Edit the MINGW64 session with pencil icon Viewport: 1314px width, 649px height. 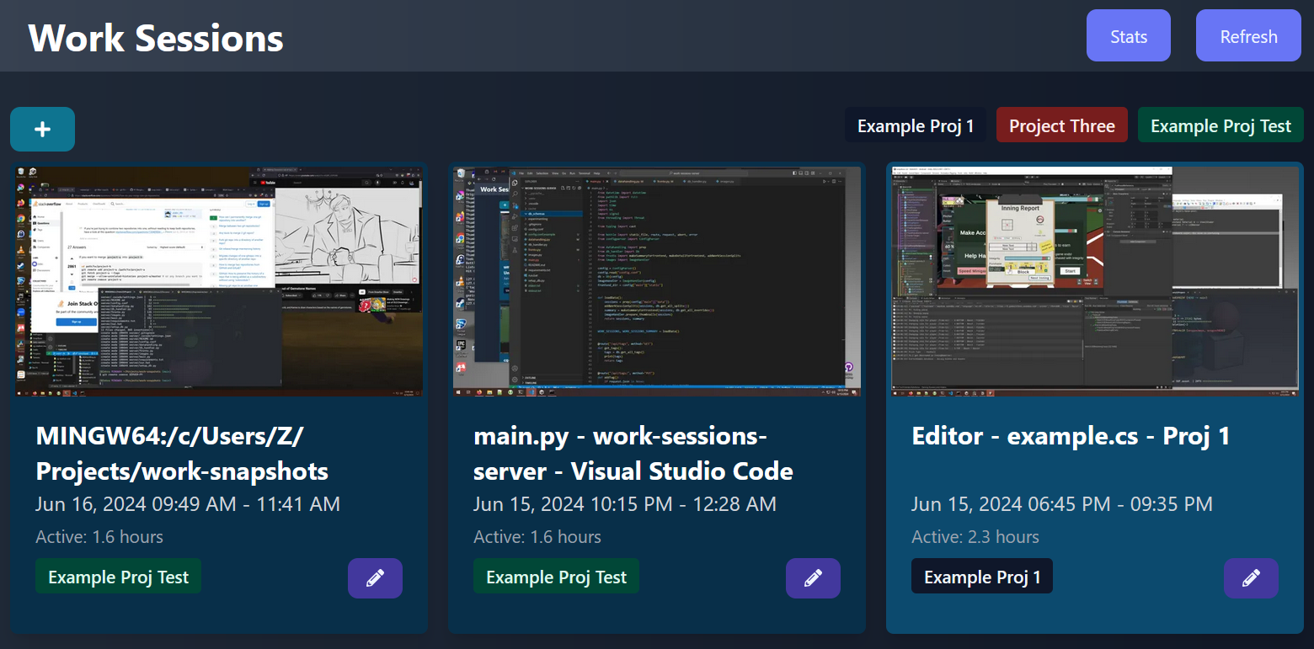[x=375, y=578]
